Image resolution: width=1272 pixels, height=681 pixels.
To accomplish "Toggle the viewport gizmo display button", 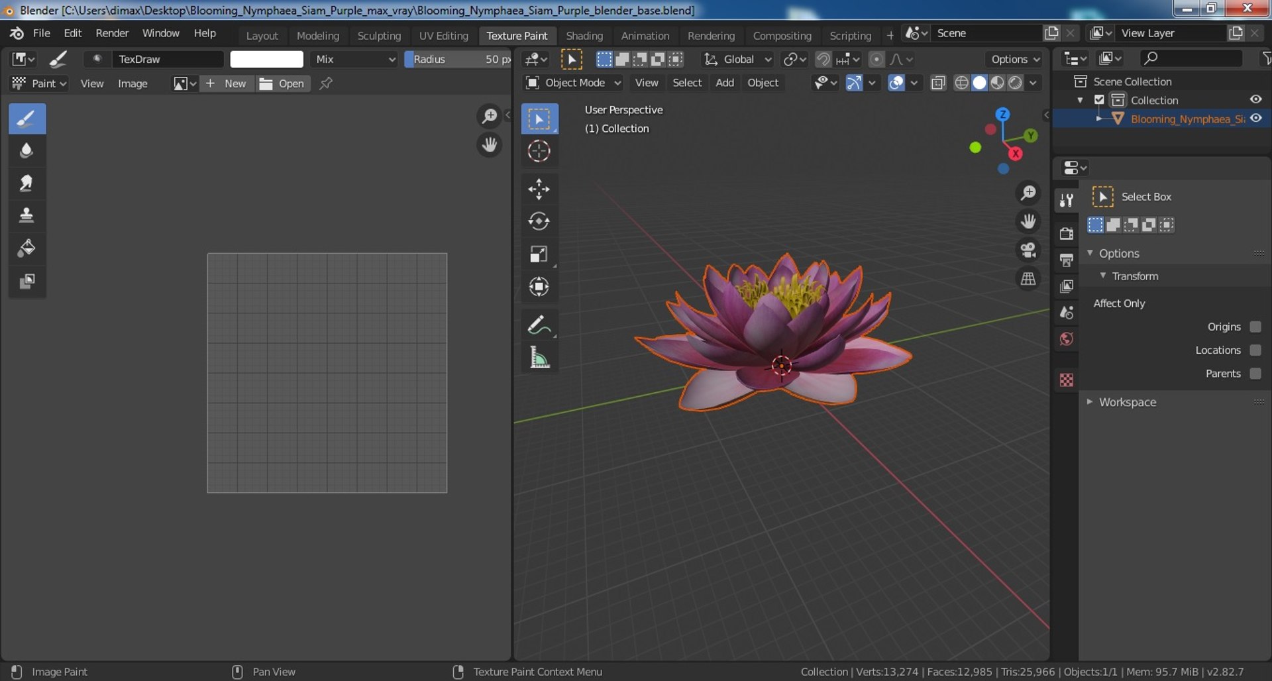I will (x=854, y=83).
